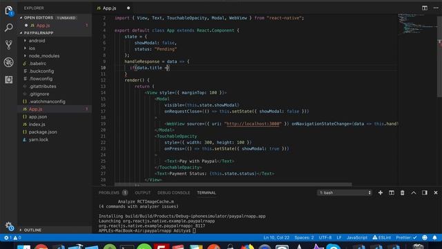
Task: Change indentation via 'Spaces: 2'
Action: 304,238
